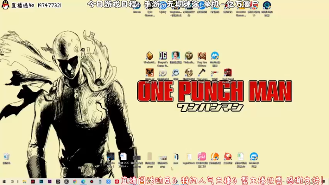Viewport: 329px width, 185px height.
Task: Open the MuMu emulator shortcut near game icons
Action: [215, 59]
